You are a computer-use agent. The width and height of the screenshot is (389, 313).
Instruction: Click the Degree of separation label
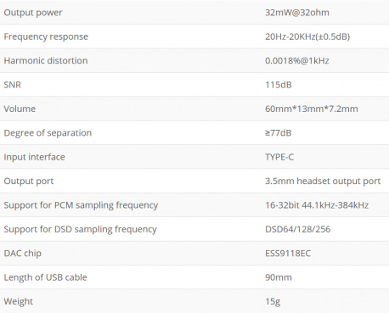(48, 133)
